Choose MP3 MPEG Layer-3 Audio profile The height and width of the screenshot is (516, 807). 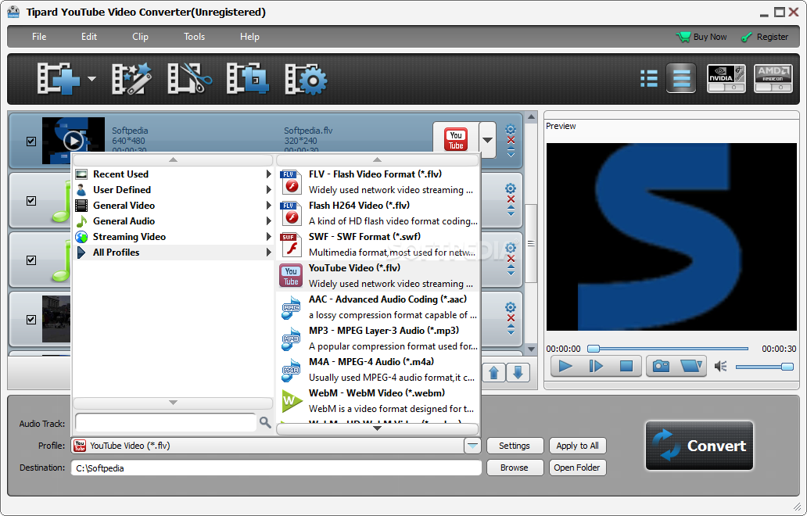tap(378, 339)
